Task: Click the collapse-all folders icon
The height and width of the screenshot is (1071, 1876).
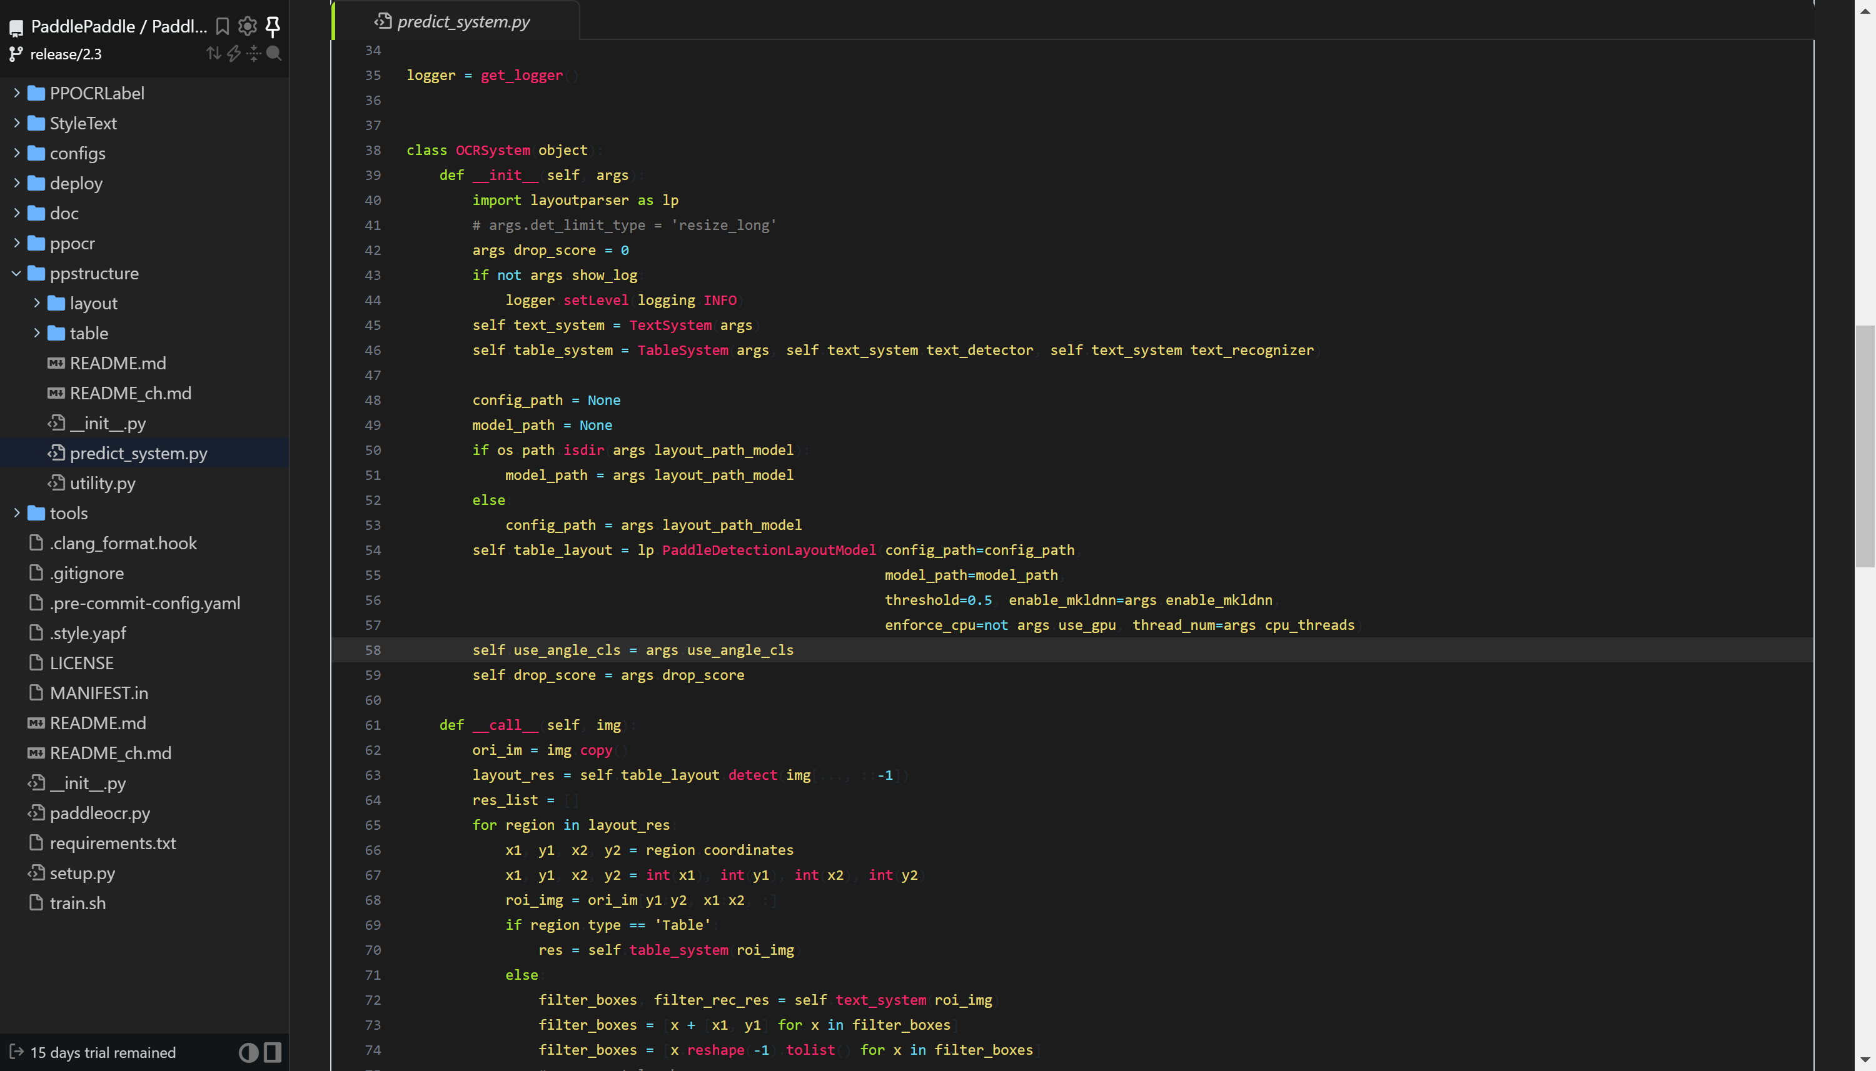Action: coord(254,53)
